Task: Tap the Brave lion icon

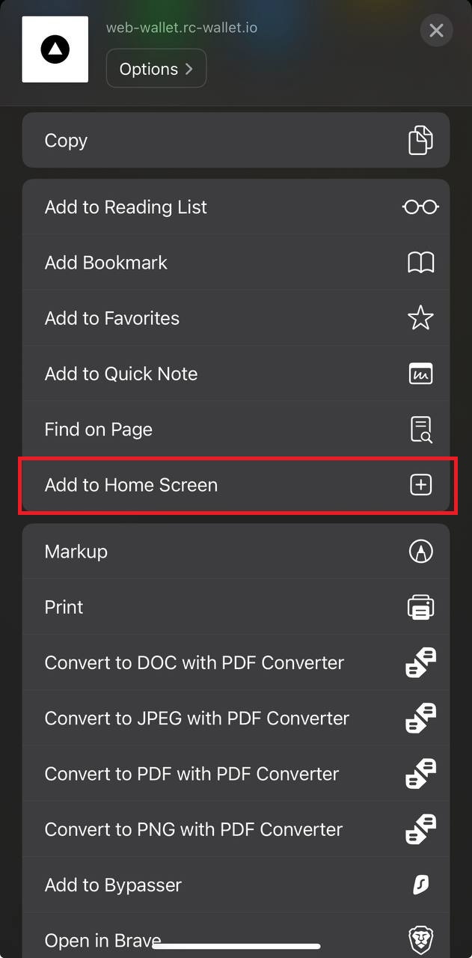Action: (421, 939)
